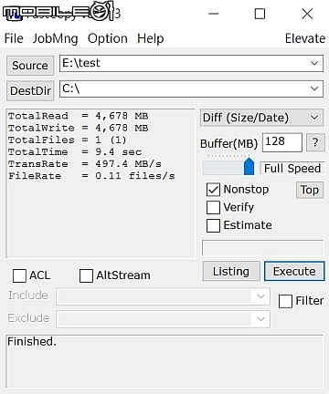
Task: Minimize the FastCopy window
Action: click(214, 14)
